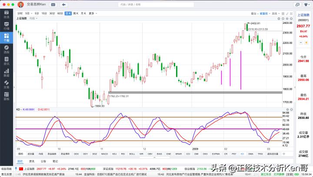This screenshot has height=177, width=313.
Task: Open the 选股 stock picker sidebar icon
Action: (7, 49)
